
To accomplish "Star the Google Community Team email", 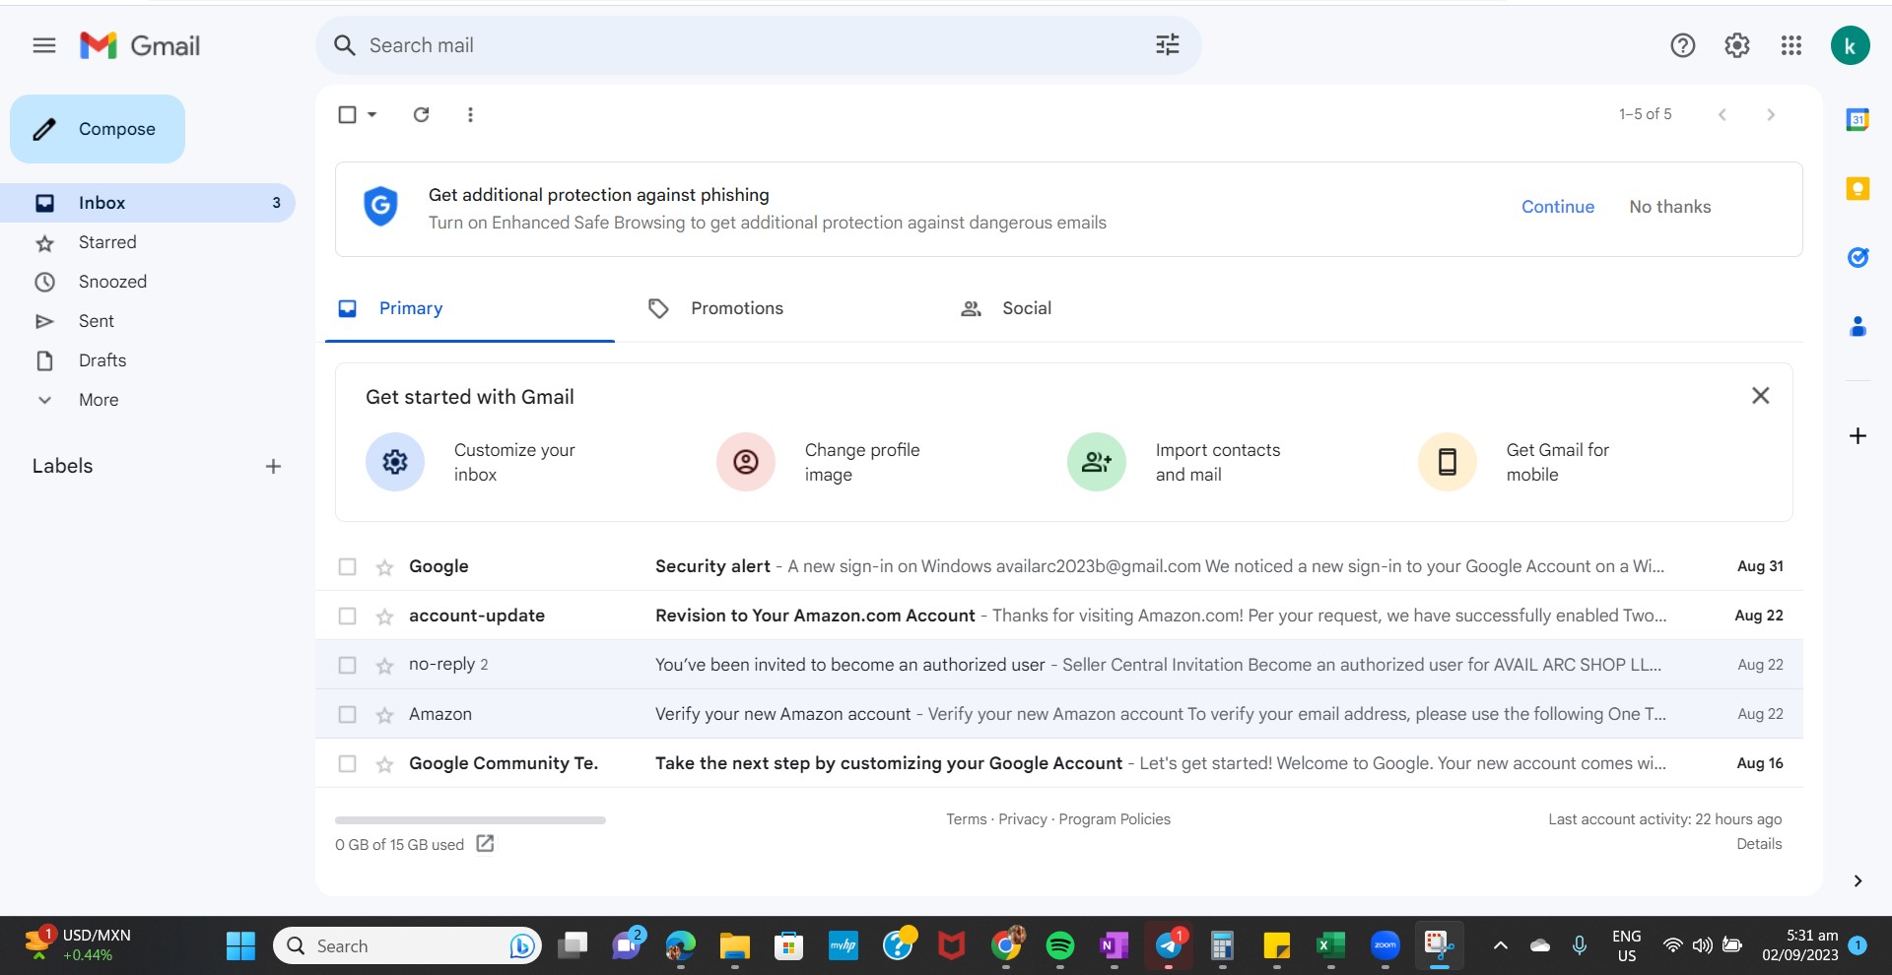I will coord(384,764).
